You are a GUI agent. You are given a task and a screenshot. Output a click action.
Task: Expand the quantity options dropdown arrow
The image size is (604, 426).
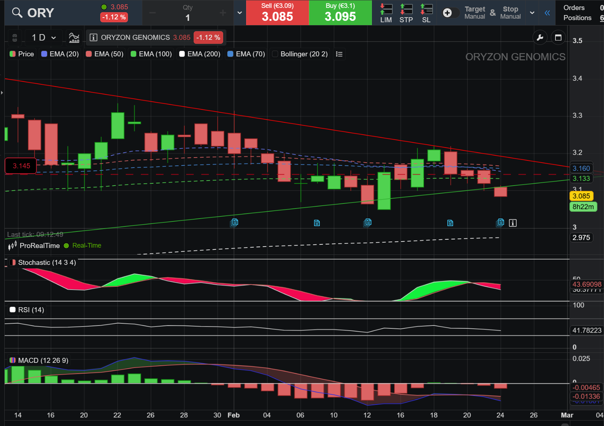[x=240, y=13]
